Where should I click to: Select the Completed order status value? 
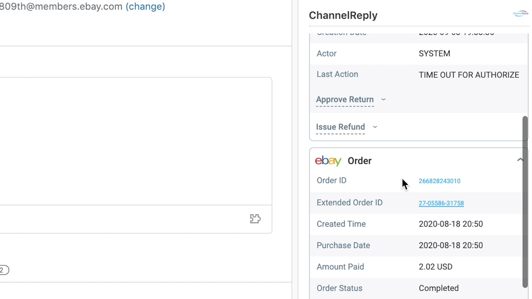coord(438,288)
